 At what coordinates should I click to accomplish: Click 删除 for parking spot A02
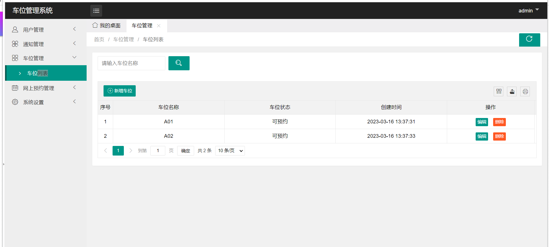coord(499,136)
